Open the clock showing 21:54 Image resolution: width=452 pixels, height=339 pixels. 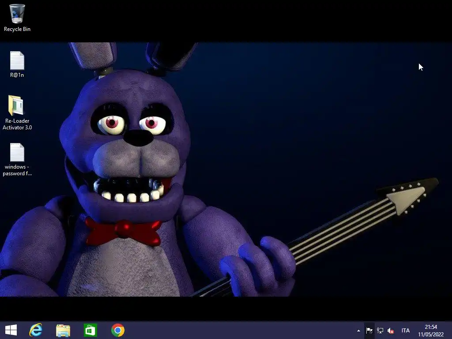(431, 331)
